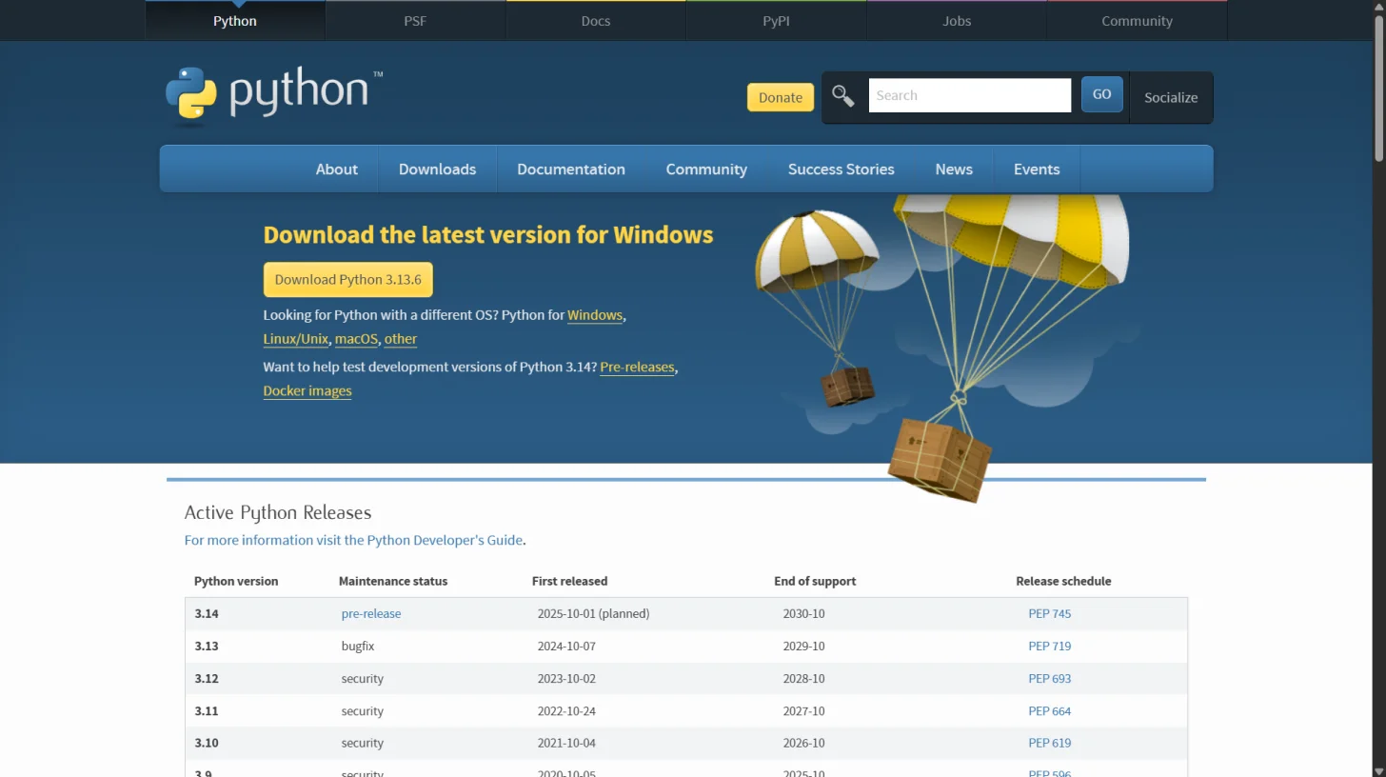Open Community in the main navigation
1386x777 pixels.
pyautogui.click(x=706, y=169)
